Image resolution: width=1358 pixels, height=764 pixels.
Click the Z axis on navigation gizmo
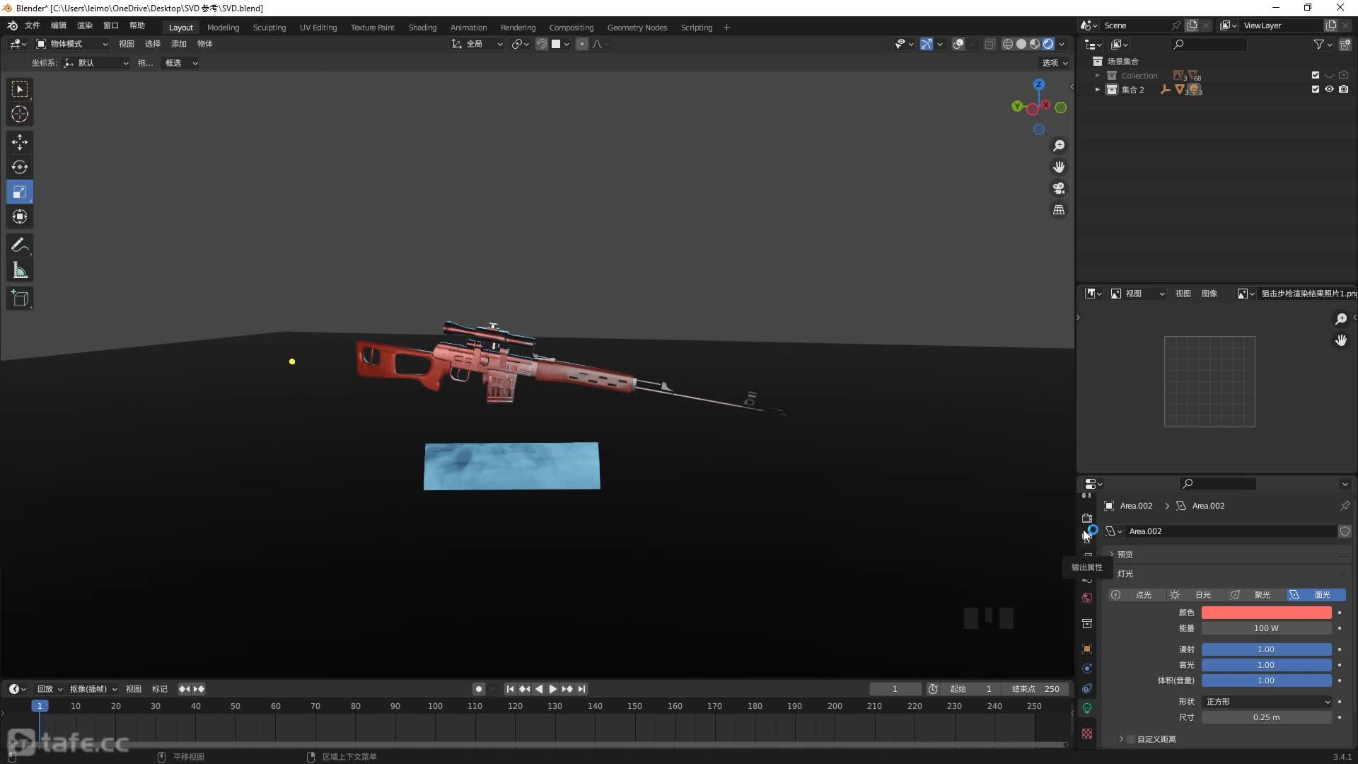[1039, 84]
